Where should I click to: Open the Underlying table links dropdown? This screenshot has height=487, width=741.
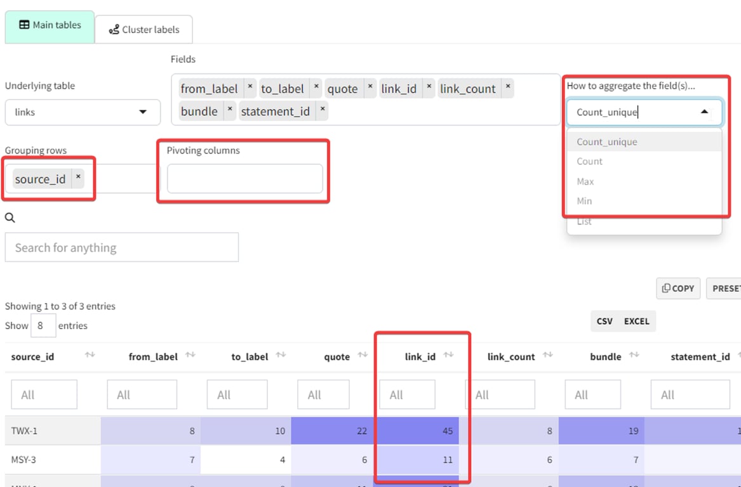83,112
